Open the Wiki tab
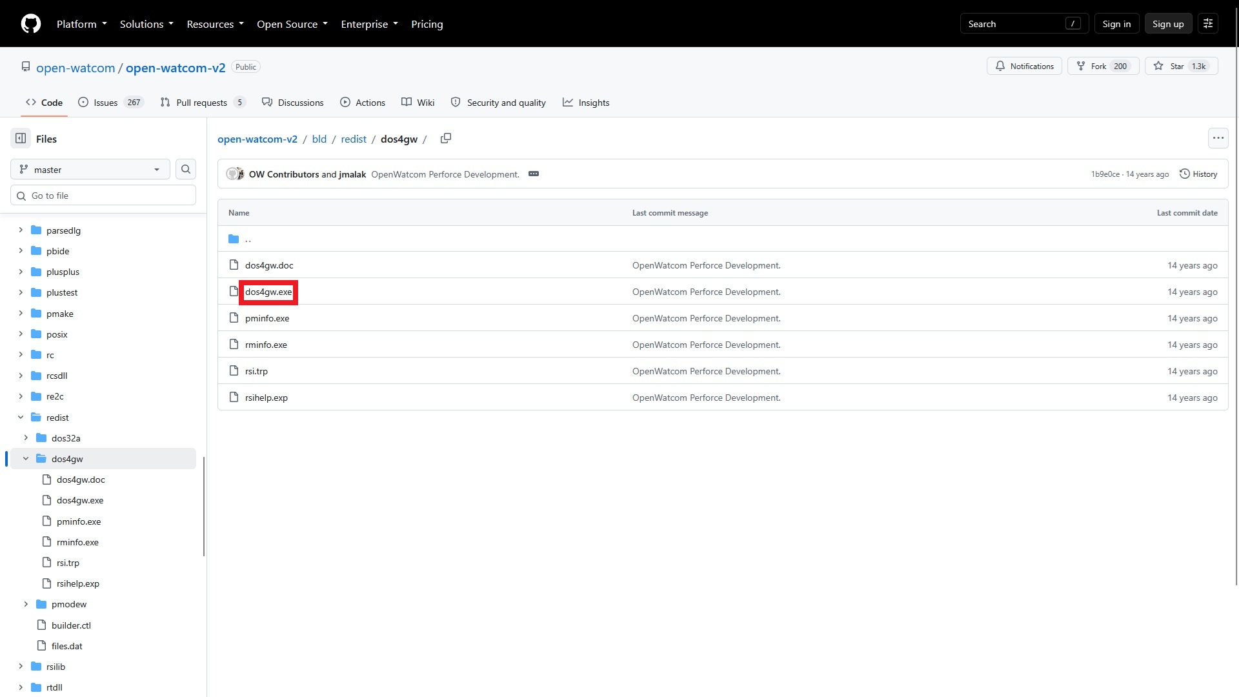Image resolution: width=1239 pixels, height=697 pixels. click(418, 103)
